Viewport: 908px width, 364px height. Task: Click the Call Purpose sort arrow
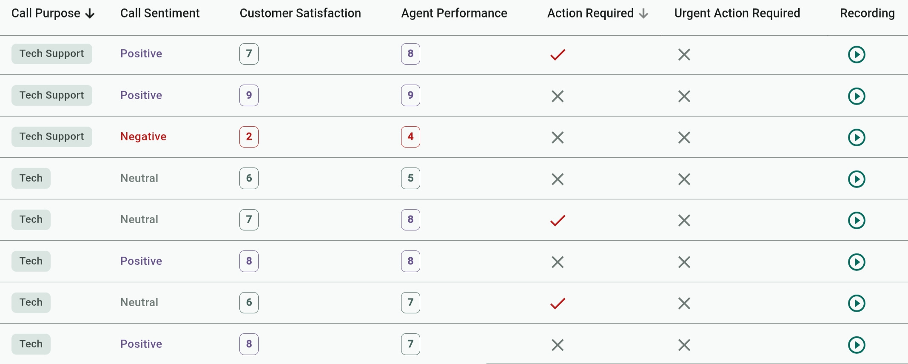pos(90,14)
